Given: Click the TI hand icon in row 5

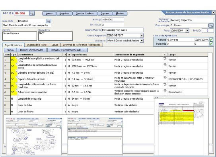Looking at the screenshot, I should pos(165,84).
